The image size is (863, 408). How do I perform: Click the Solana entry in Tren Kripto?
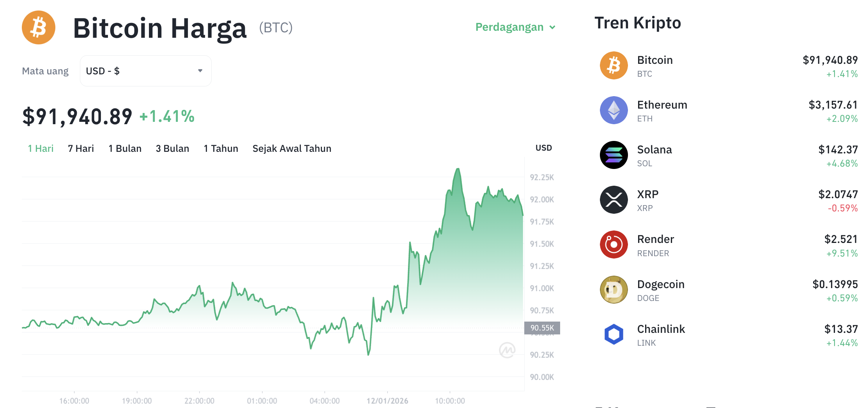click(654, 149)
